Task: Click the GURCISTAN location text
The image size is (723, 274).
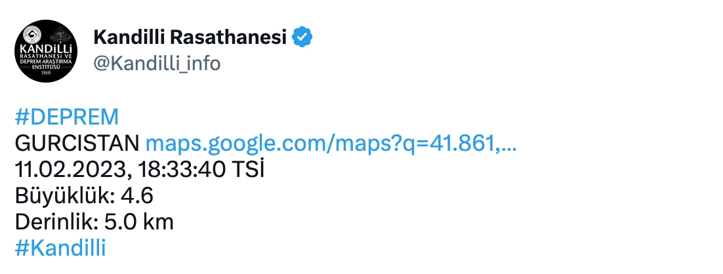Action: [x=77, y=144]
